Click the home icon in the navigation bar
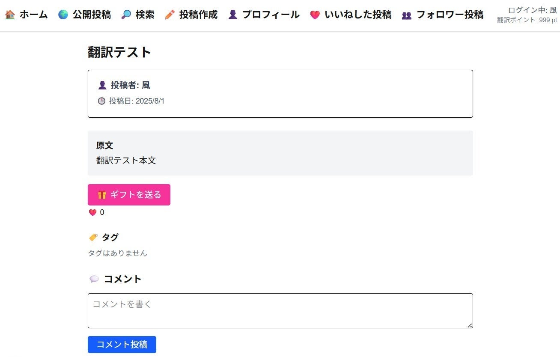Viewport: 560px width, 357px height. 10,14
